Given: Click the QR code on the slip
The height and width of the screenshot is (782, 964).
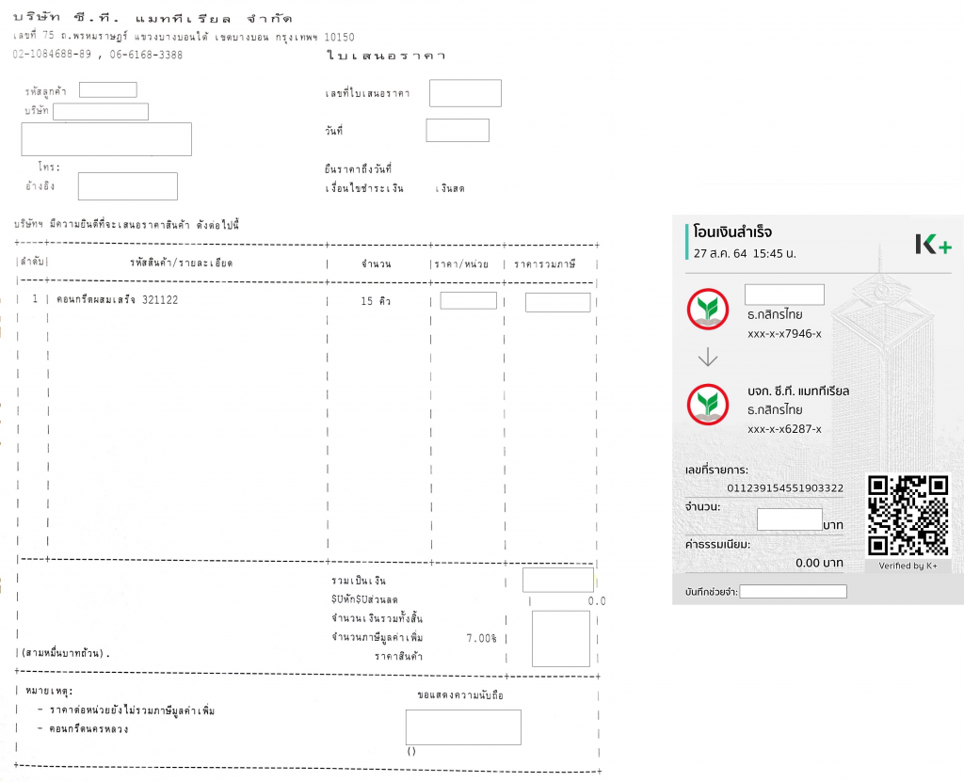Looking at the screenshot, I should point(908,515).
